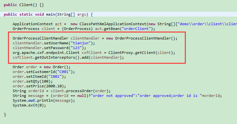
Task: Click the setItemId("I001") line
Action: (x=39, y=77)
